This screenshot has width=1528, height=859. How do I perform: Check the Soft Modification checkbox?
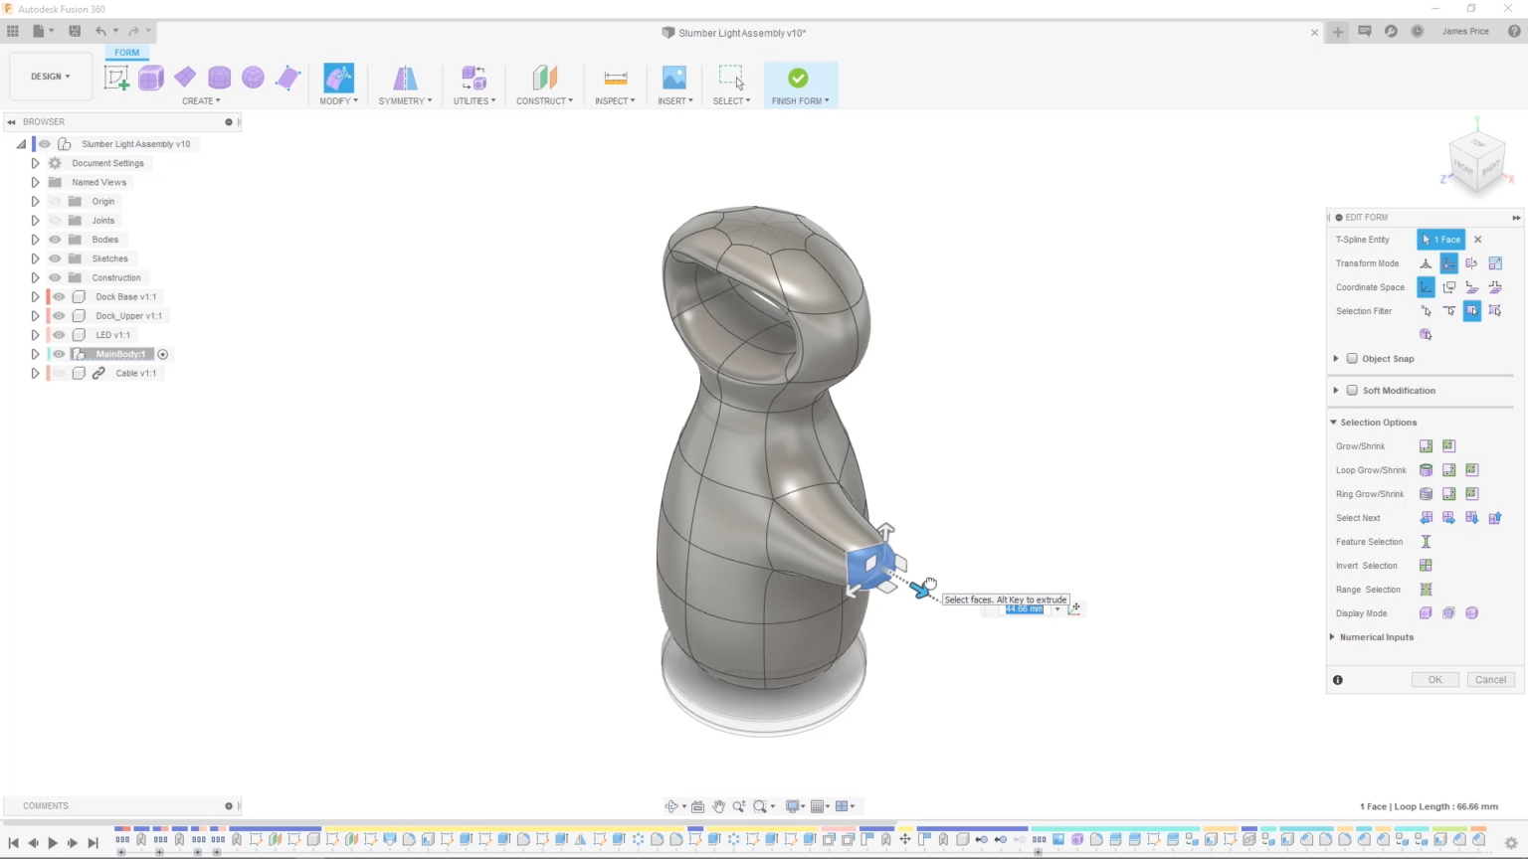click(1352, 390)
